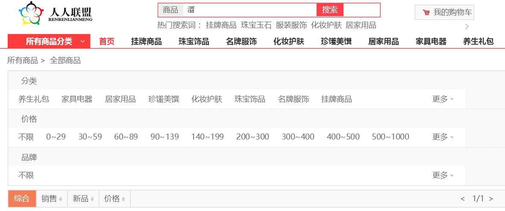Click the Renren Lianmeng logo
The image size is (505, 211).
point(56,14)
